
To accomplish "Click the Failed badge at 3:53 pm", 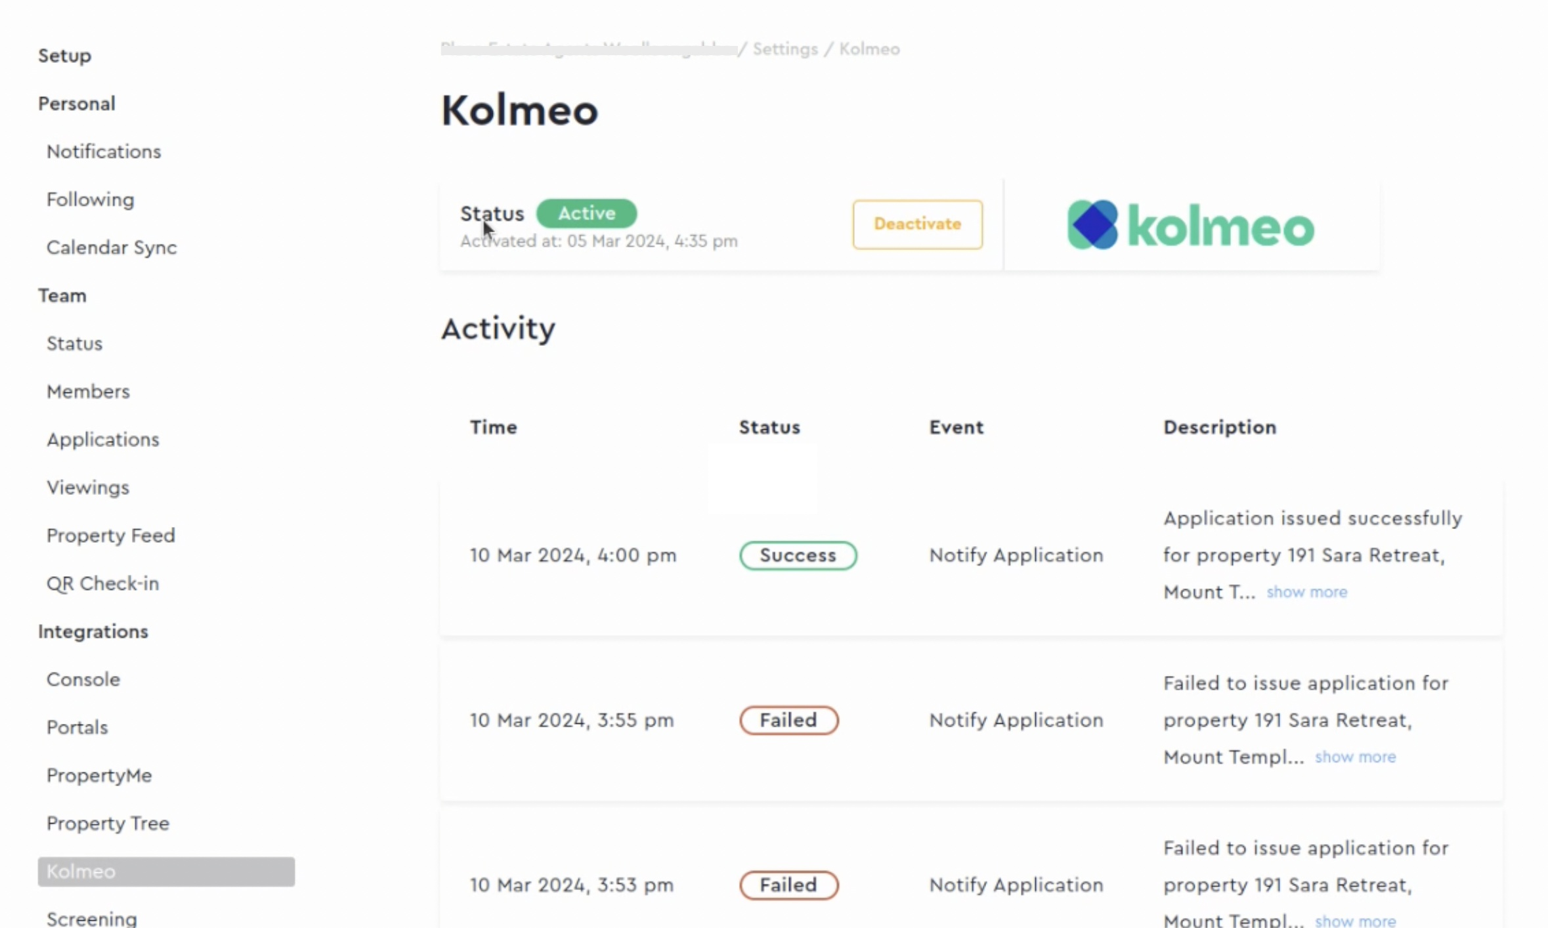I will pos(789,885).
